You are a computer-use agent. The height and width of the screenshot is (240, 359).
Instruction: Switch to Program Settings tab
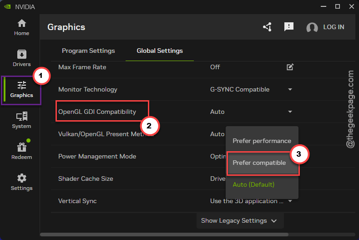click(88, 51)
